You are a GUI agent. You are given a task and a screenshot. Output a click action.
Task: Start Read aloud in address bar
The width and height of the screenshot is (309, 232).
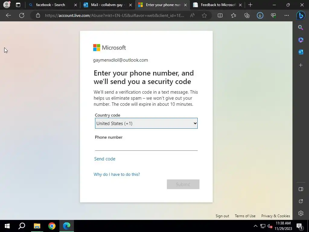[192, 15]
